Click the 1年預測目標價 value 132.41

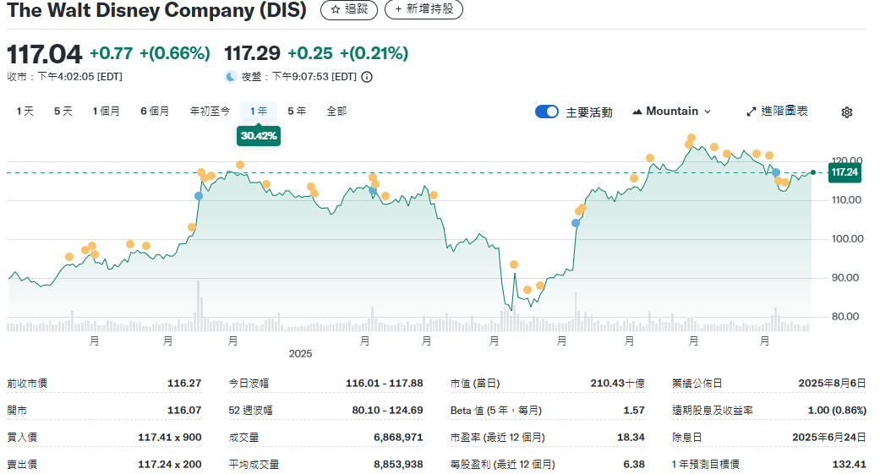850,464
